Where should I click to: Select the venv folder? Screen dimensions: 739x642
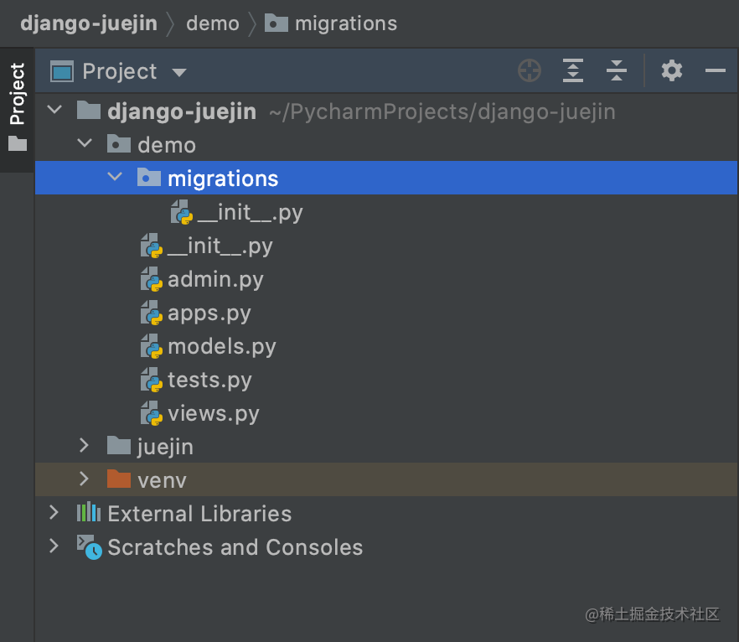pyautogui.click(x=386, y=479)
